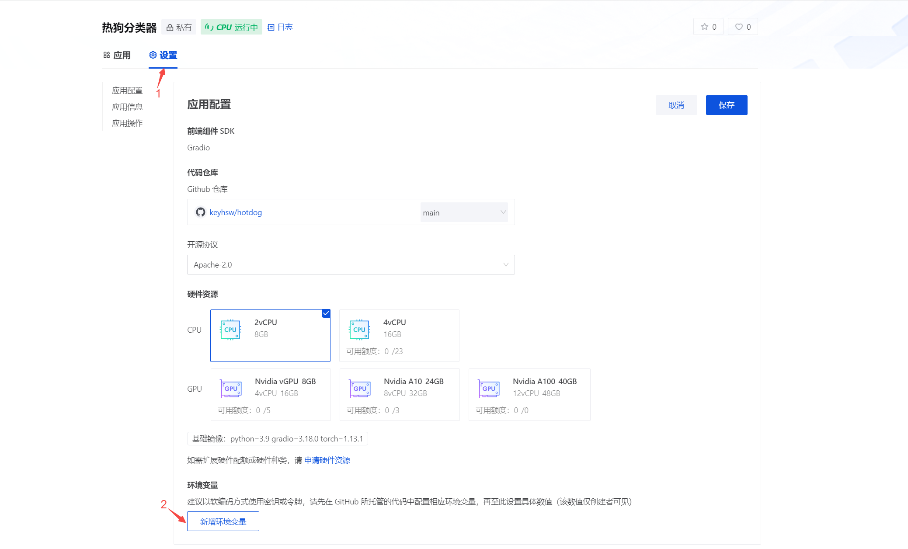This screenshot has height=549, width=908.
Task: Uncheck the 2vCPU 8GB selection checkbox
Action: click(326, 313)
